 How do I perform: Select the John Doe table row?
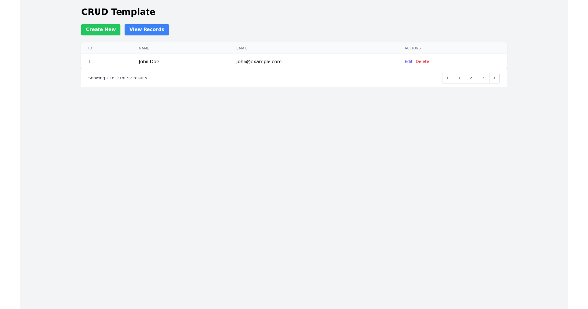tap(294, 61)
